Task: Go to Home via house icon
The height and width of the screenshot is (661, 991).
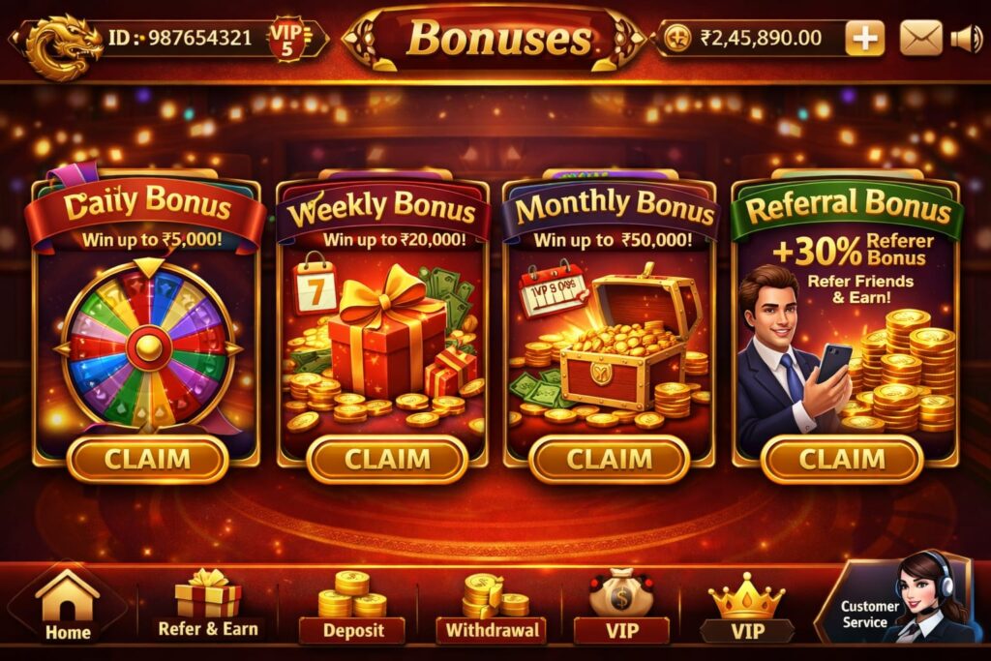Action: tap(67, 607)
